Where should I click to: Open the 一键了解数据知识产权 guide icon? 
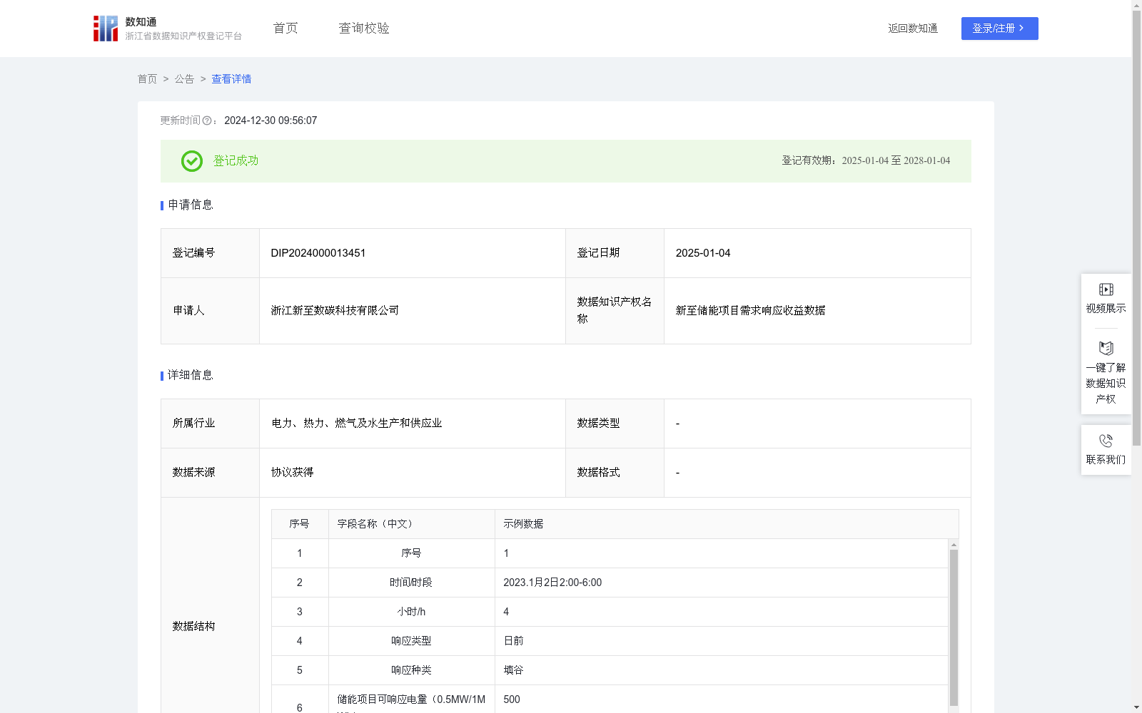(x=1106, y=348)
